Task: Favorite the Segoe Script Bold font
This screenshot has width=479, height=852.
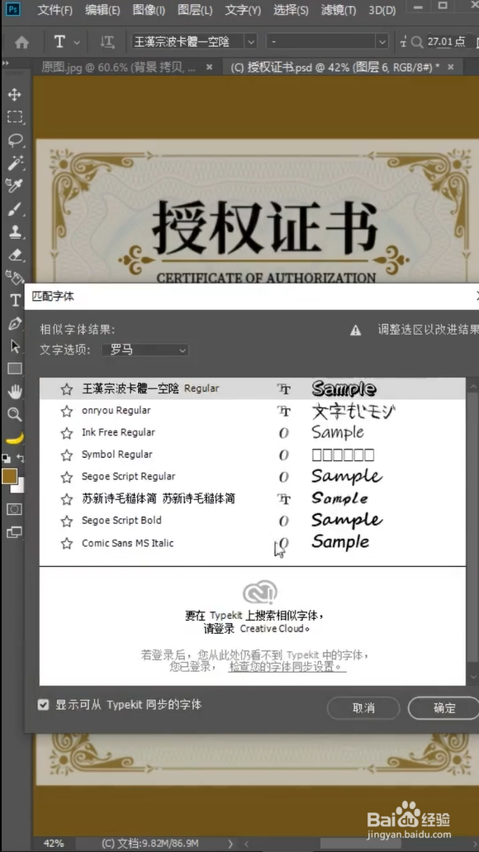Action: pos(67,521)
